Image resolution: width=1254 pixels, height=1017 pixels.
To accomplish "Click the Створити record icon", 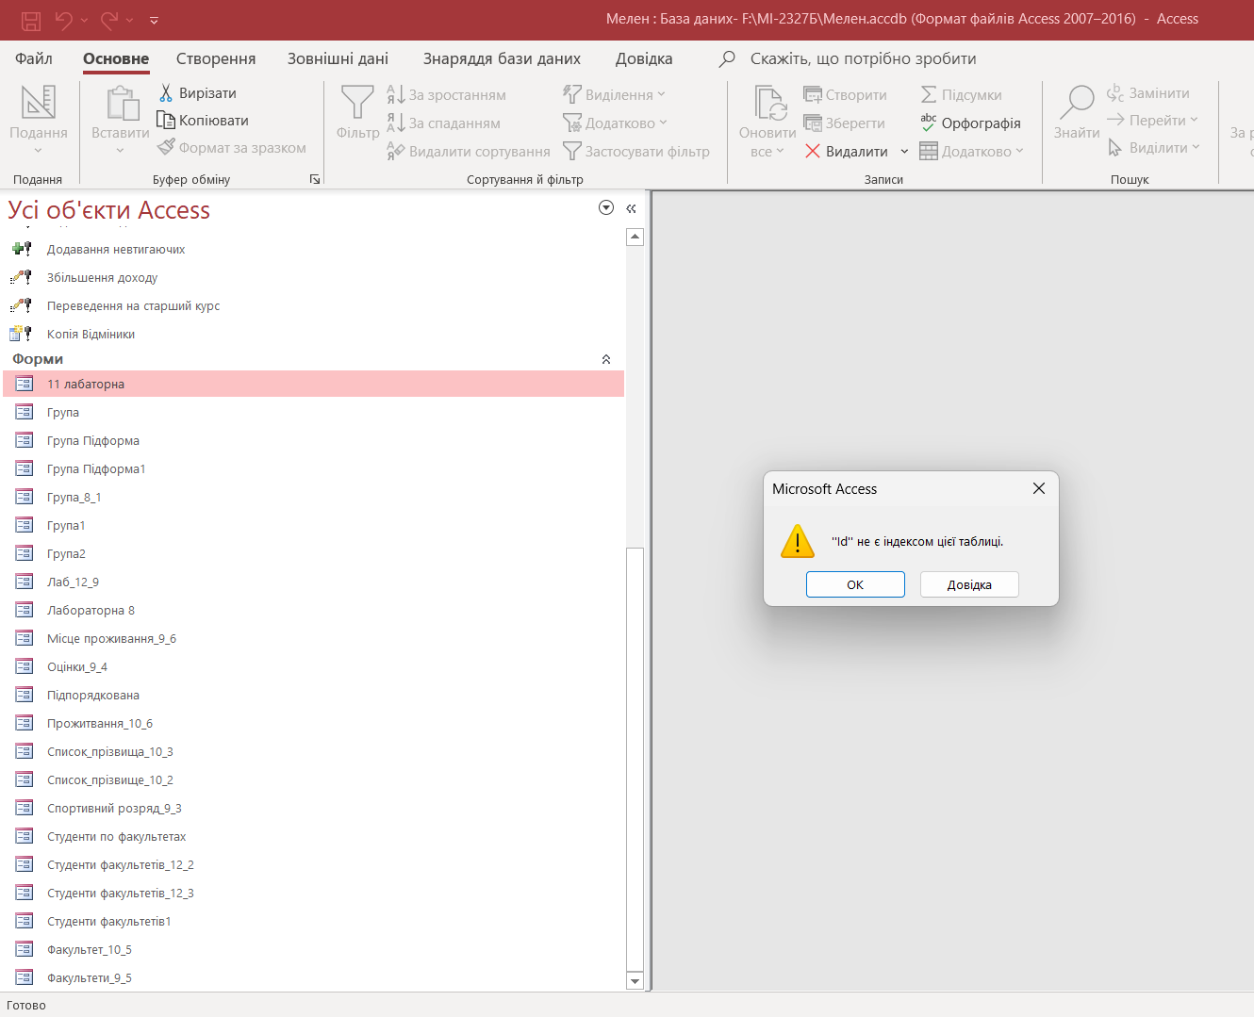I will (813, 94).
